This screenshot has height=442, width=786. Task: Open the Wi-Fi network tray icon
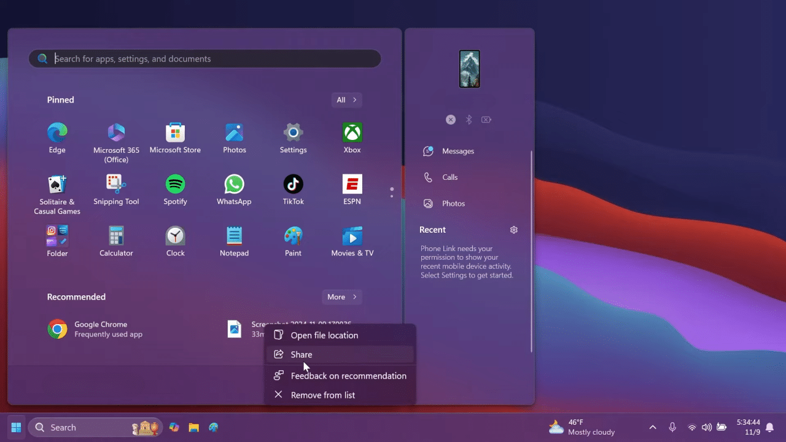(x=692, y=427)
